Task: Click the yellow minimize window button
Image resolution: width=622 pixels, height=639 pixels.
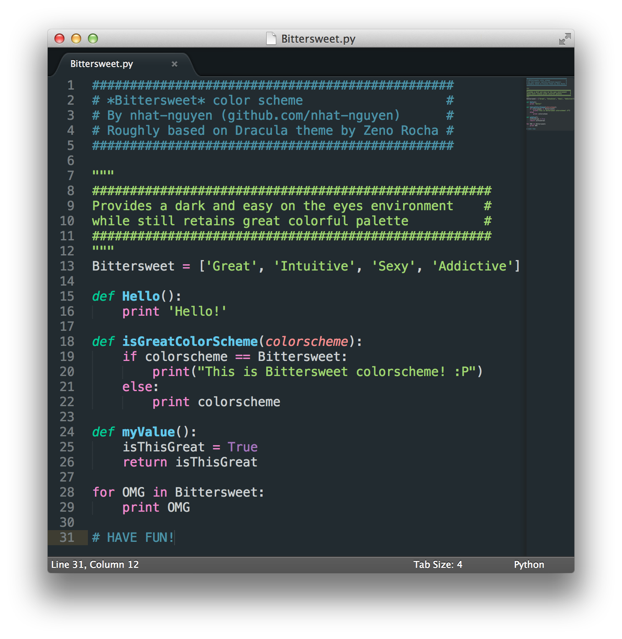Action: pos(76,39)
